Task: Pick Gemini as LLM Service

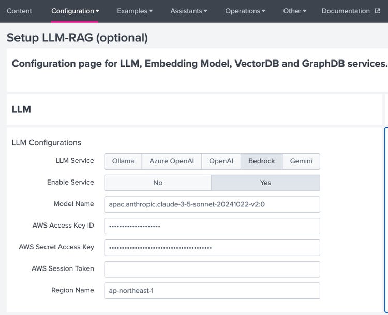Action: click(301, 161)
